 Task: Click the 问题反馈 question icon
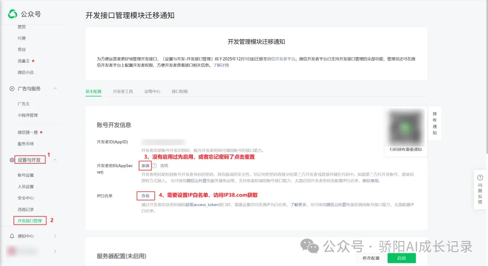[480, 178]
